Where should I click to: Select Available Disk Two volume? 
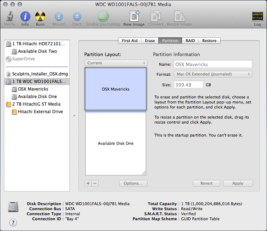pos(37,51)
